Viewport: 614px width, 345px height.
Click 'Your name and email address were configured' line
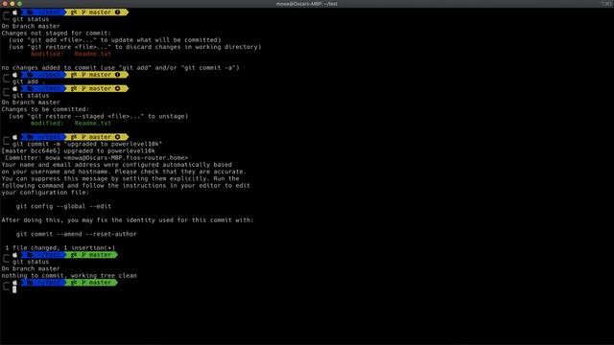click(x=116, y=165)
